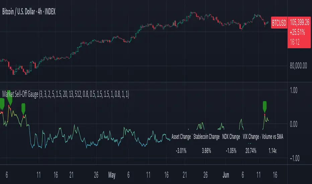
Task: Select the Asset Change table header
Action: [x=181, y=137]
